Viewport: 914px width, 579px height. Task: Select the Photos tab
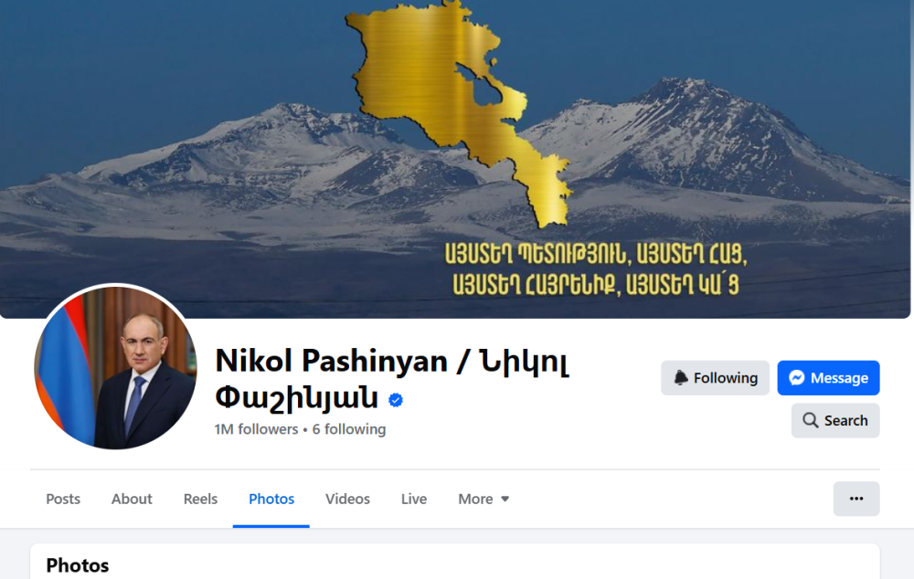pos(271,500)
